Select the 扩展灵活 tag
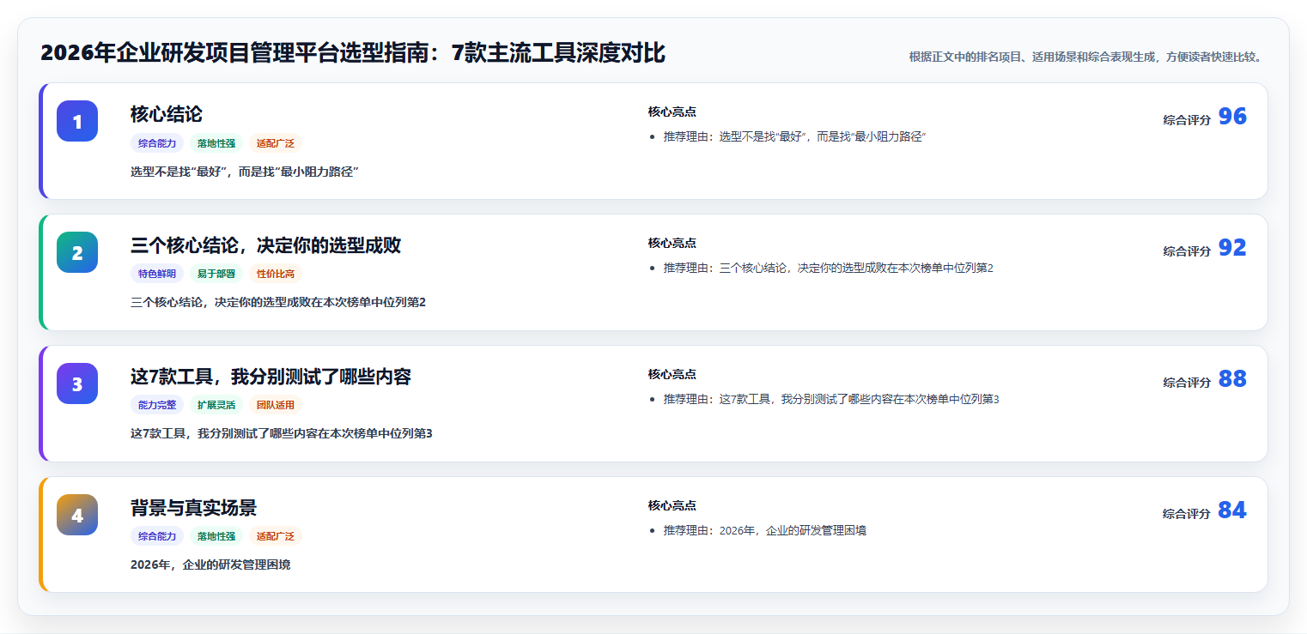1307x634 pixels. pyautogui.click(x=216, y=406)
